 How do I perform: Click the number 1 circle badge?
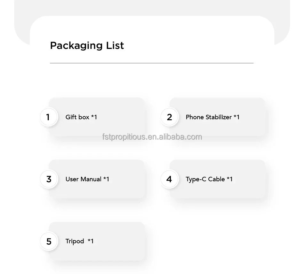(x=49, y=117)
